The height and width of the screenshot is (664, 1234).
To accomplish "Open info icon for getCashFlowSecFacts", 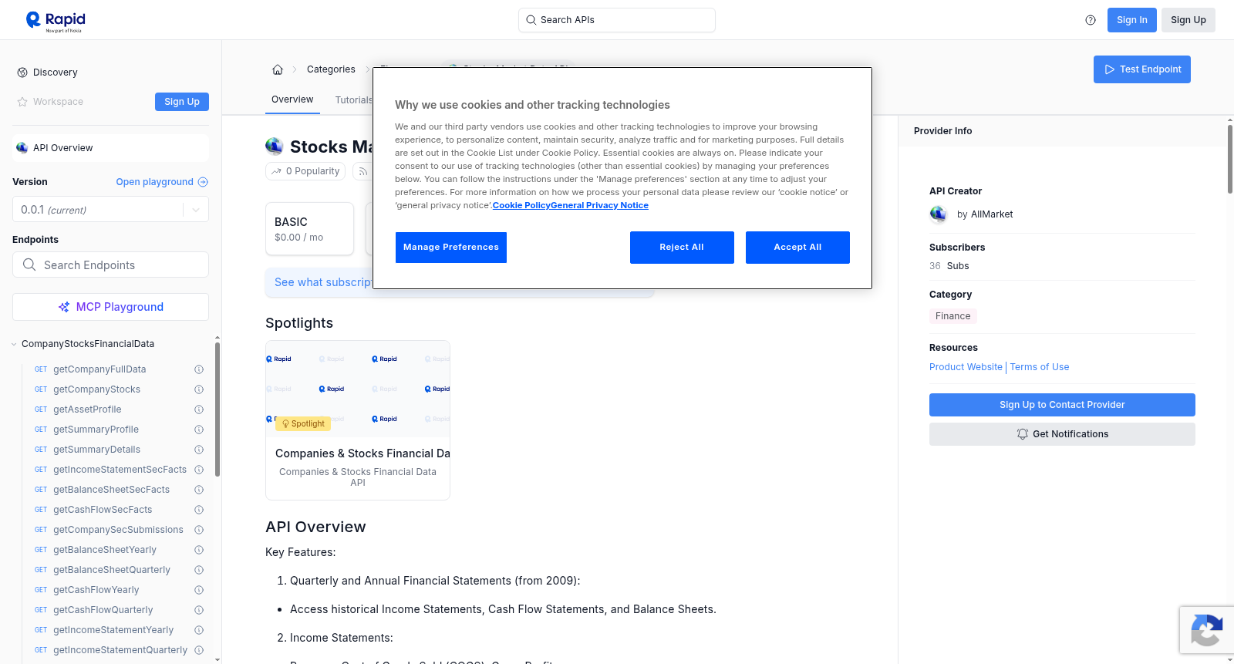I will (x=199, y=510).
